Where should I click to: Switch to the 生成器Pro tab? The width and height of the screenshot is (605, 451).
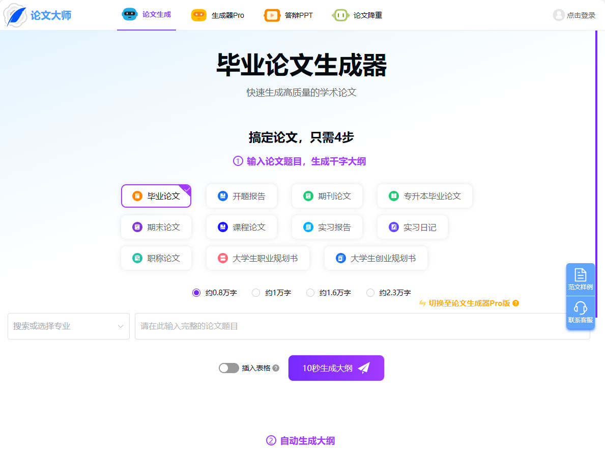point(219,15)
